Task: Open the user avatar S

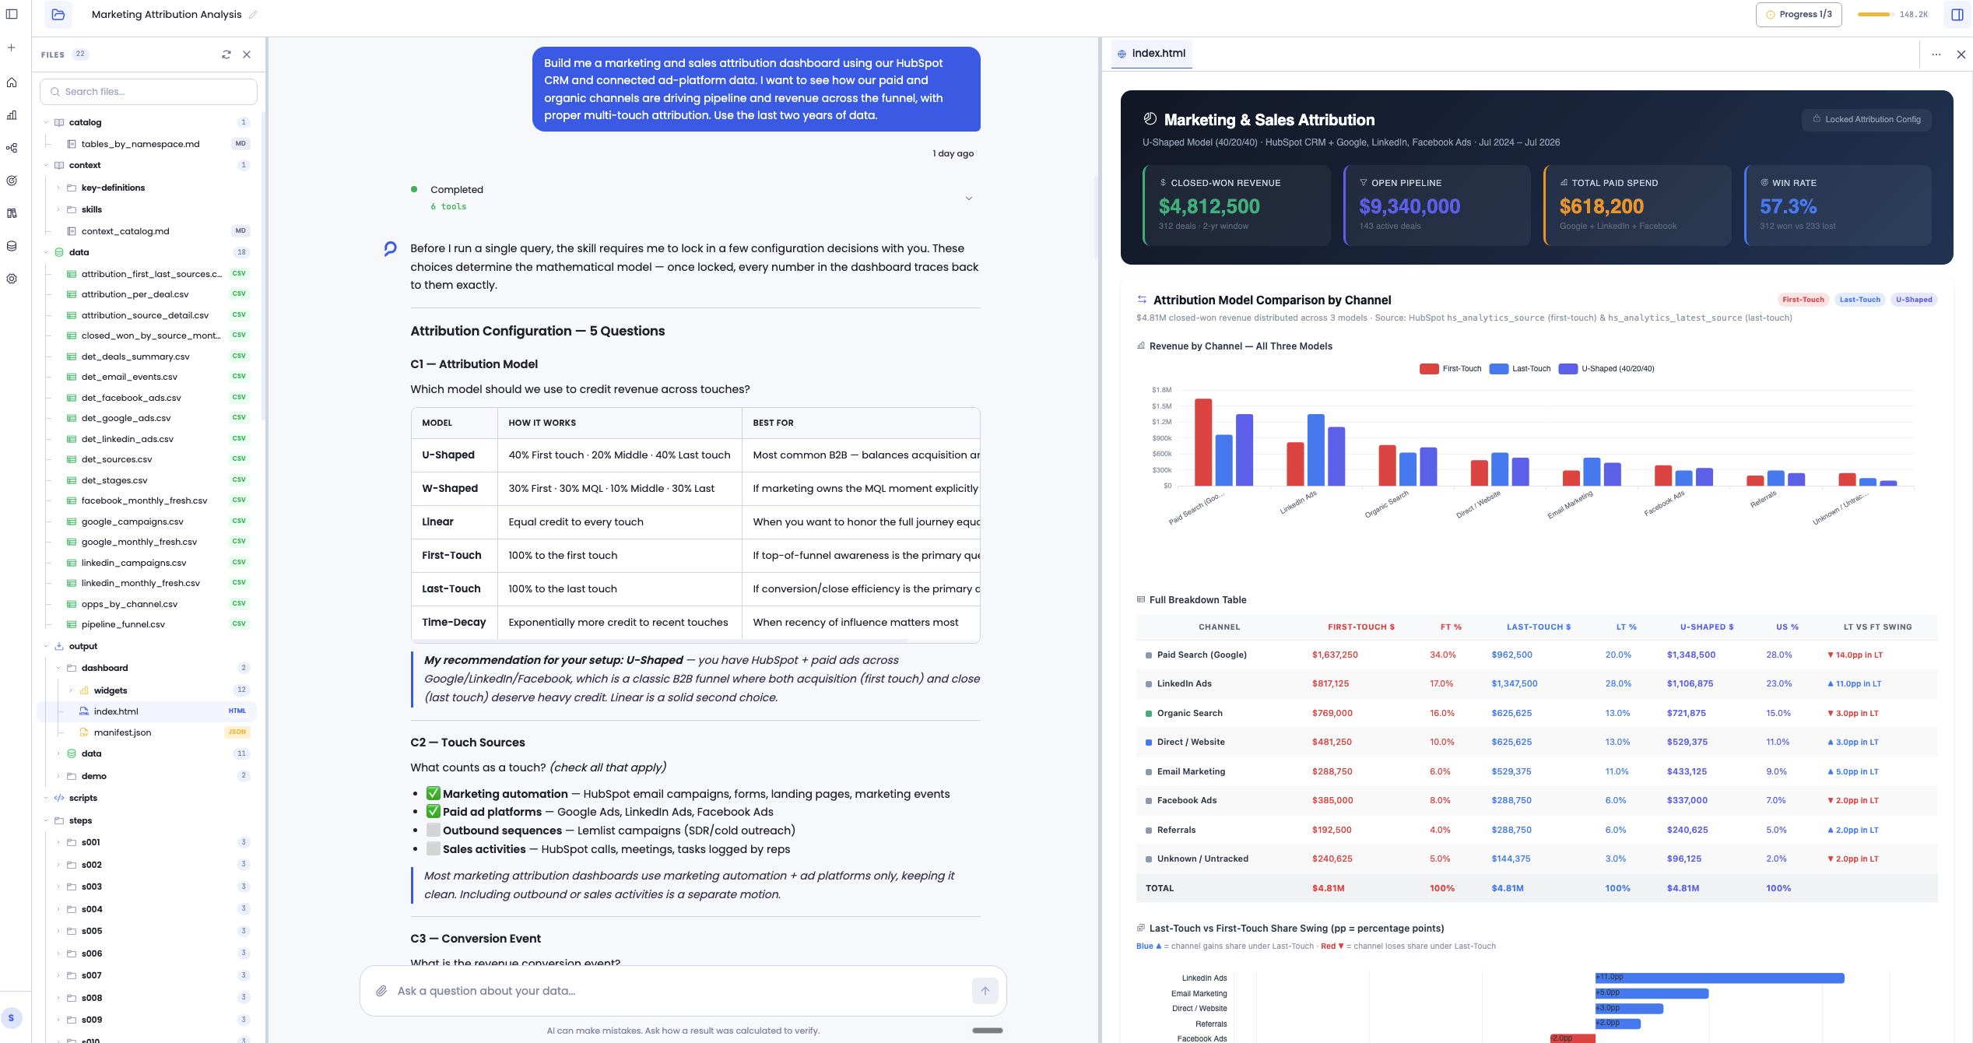Action: [11, 1017]
